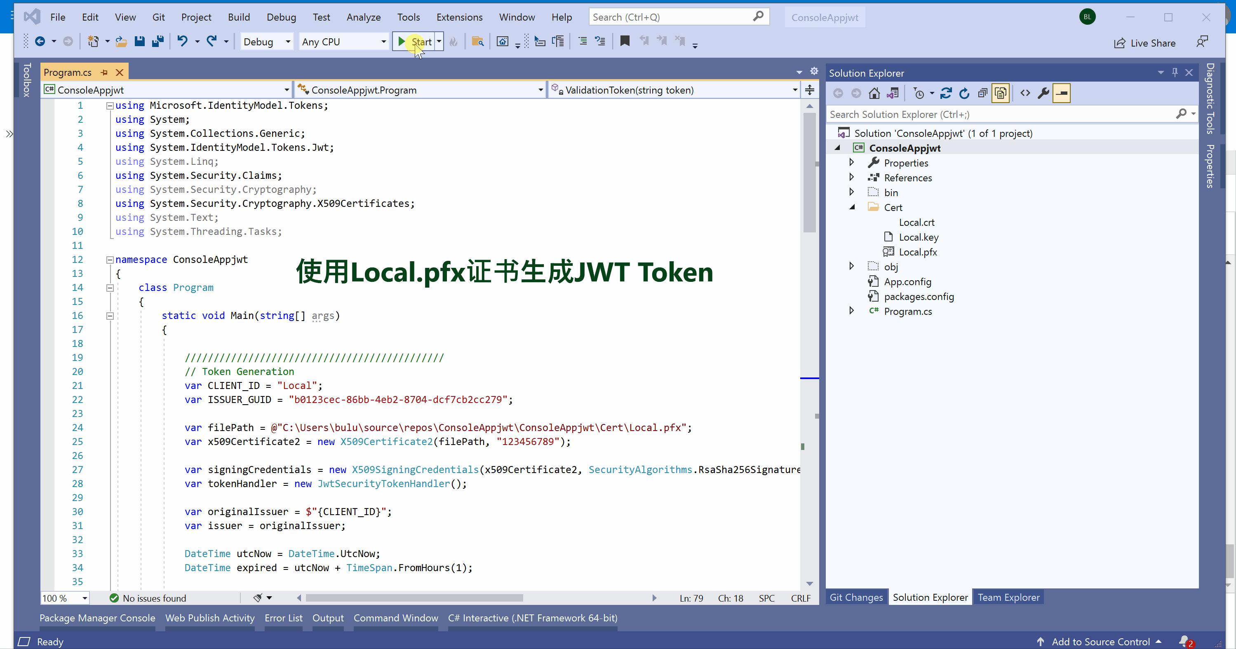Viewport: 1236px width, 649px height.
Task: Refresh the Solution Explorer
Action: tap(964, 93)
